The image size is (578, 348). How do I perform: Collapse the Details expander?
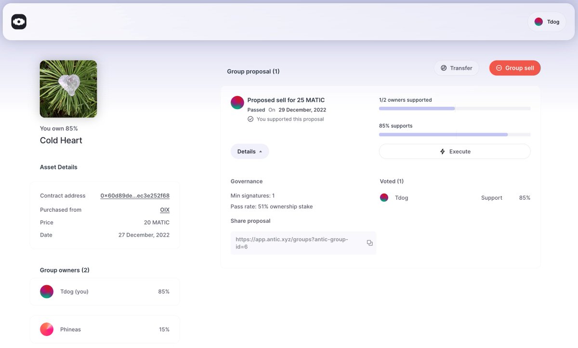coord(250,151)
